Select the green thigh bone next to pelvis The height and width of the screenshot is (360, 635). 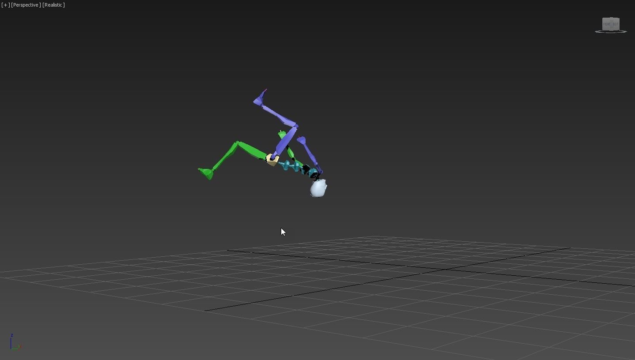point(252,150)
